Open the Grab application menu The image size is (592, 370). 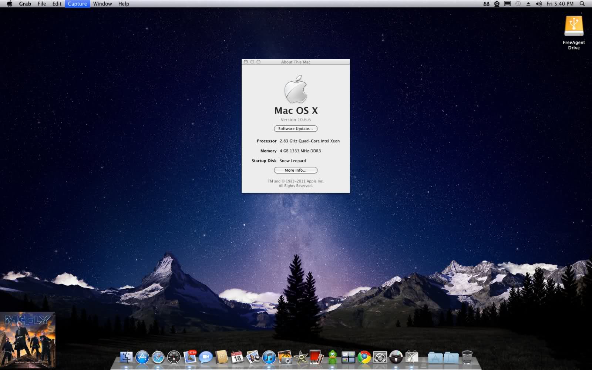coord(25,4)
